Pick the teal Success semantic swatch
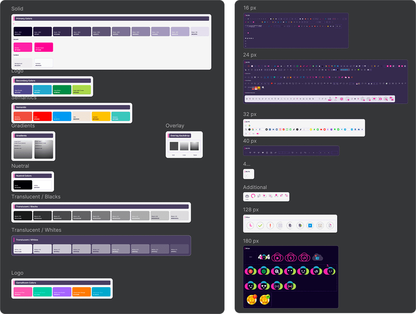 click(x=121, y=116)
